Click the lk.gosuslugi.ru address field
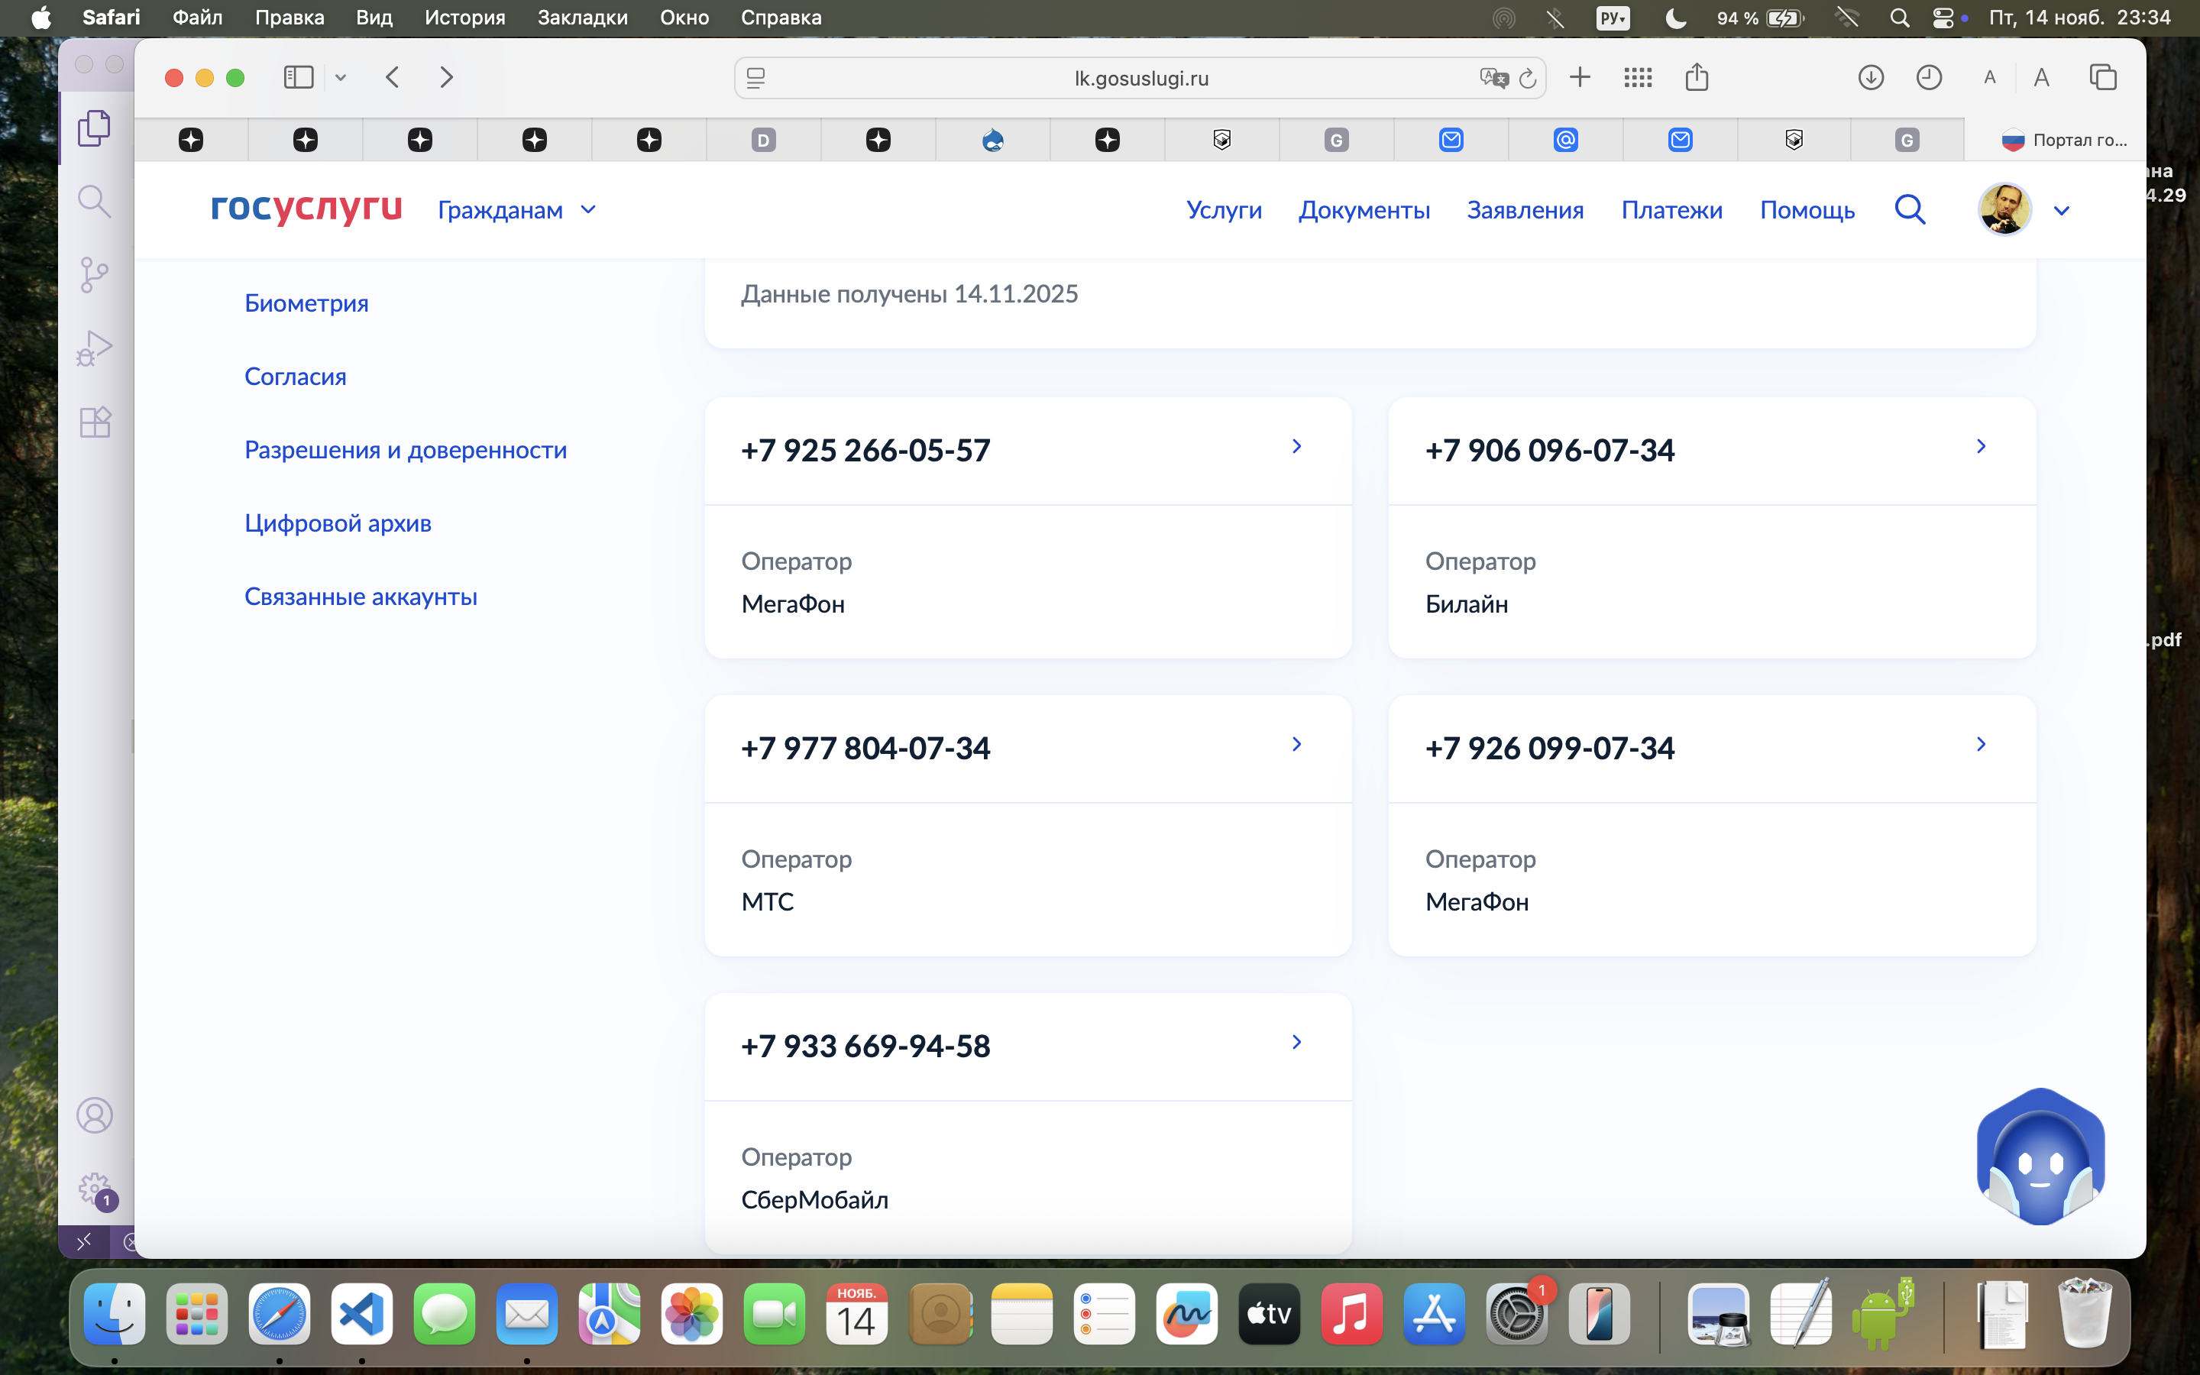The image size is (2200, 1375). 1140,79
